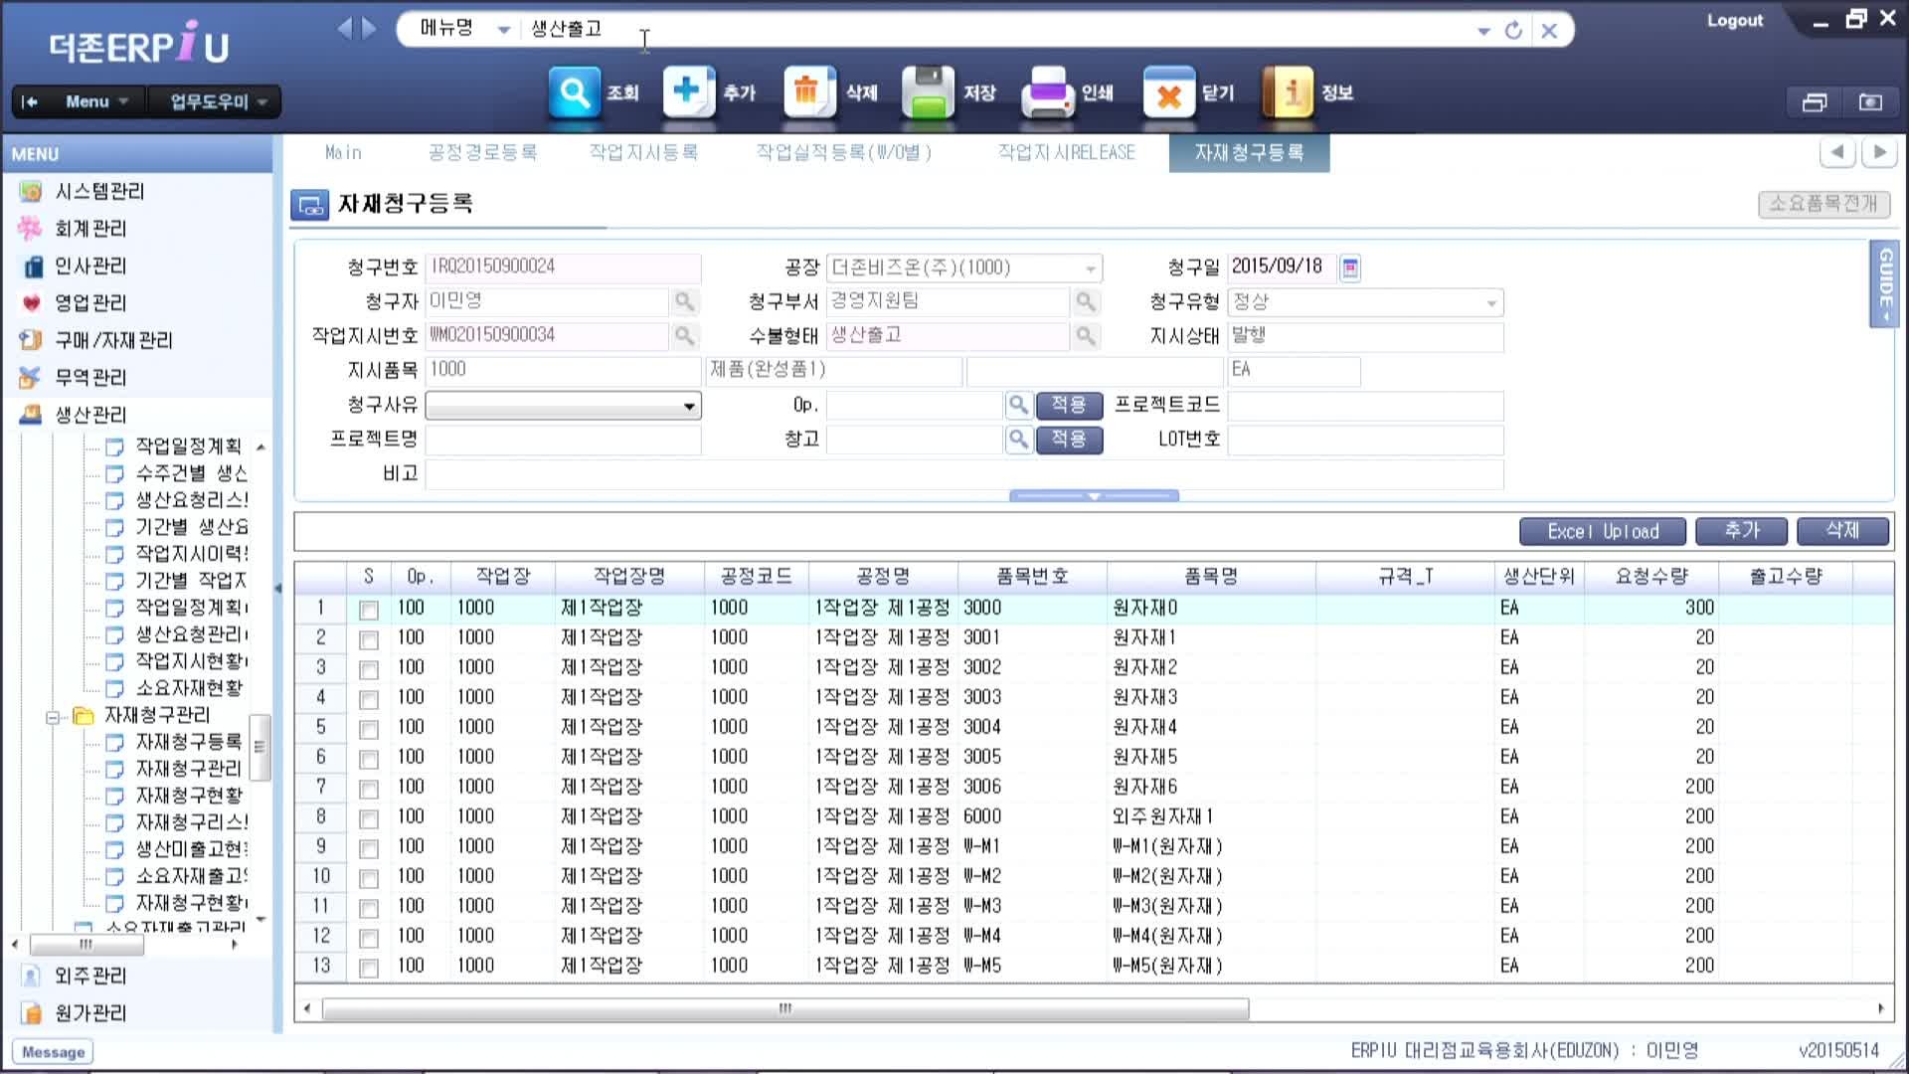This screenshot has width=1909, height=1074.
Task: Switch to the 작업지시RELEASE tab
Action: 1066,153
